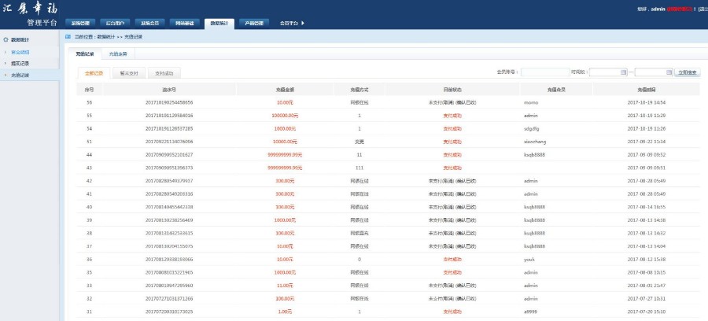Image resolution: width=708 pixels, height=321 pixels.
Task: Click the 确认已收 link in row 56
Action: click(x=466, y=102)
